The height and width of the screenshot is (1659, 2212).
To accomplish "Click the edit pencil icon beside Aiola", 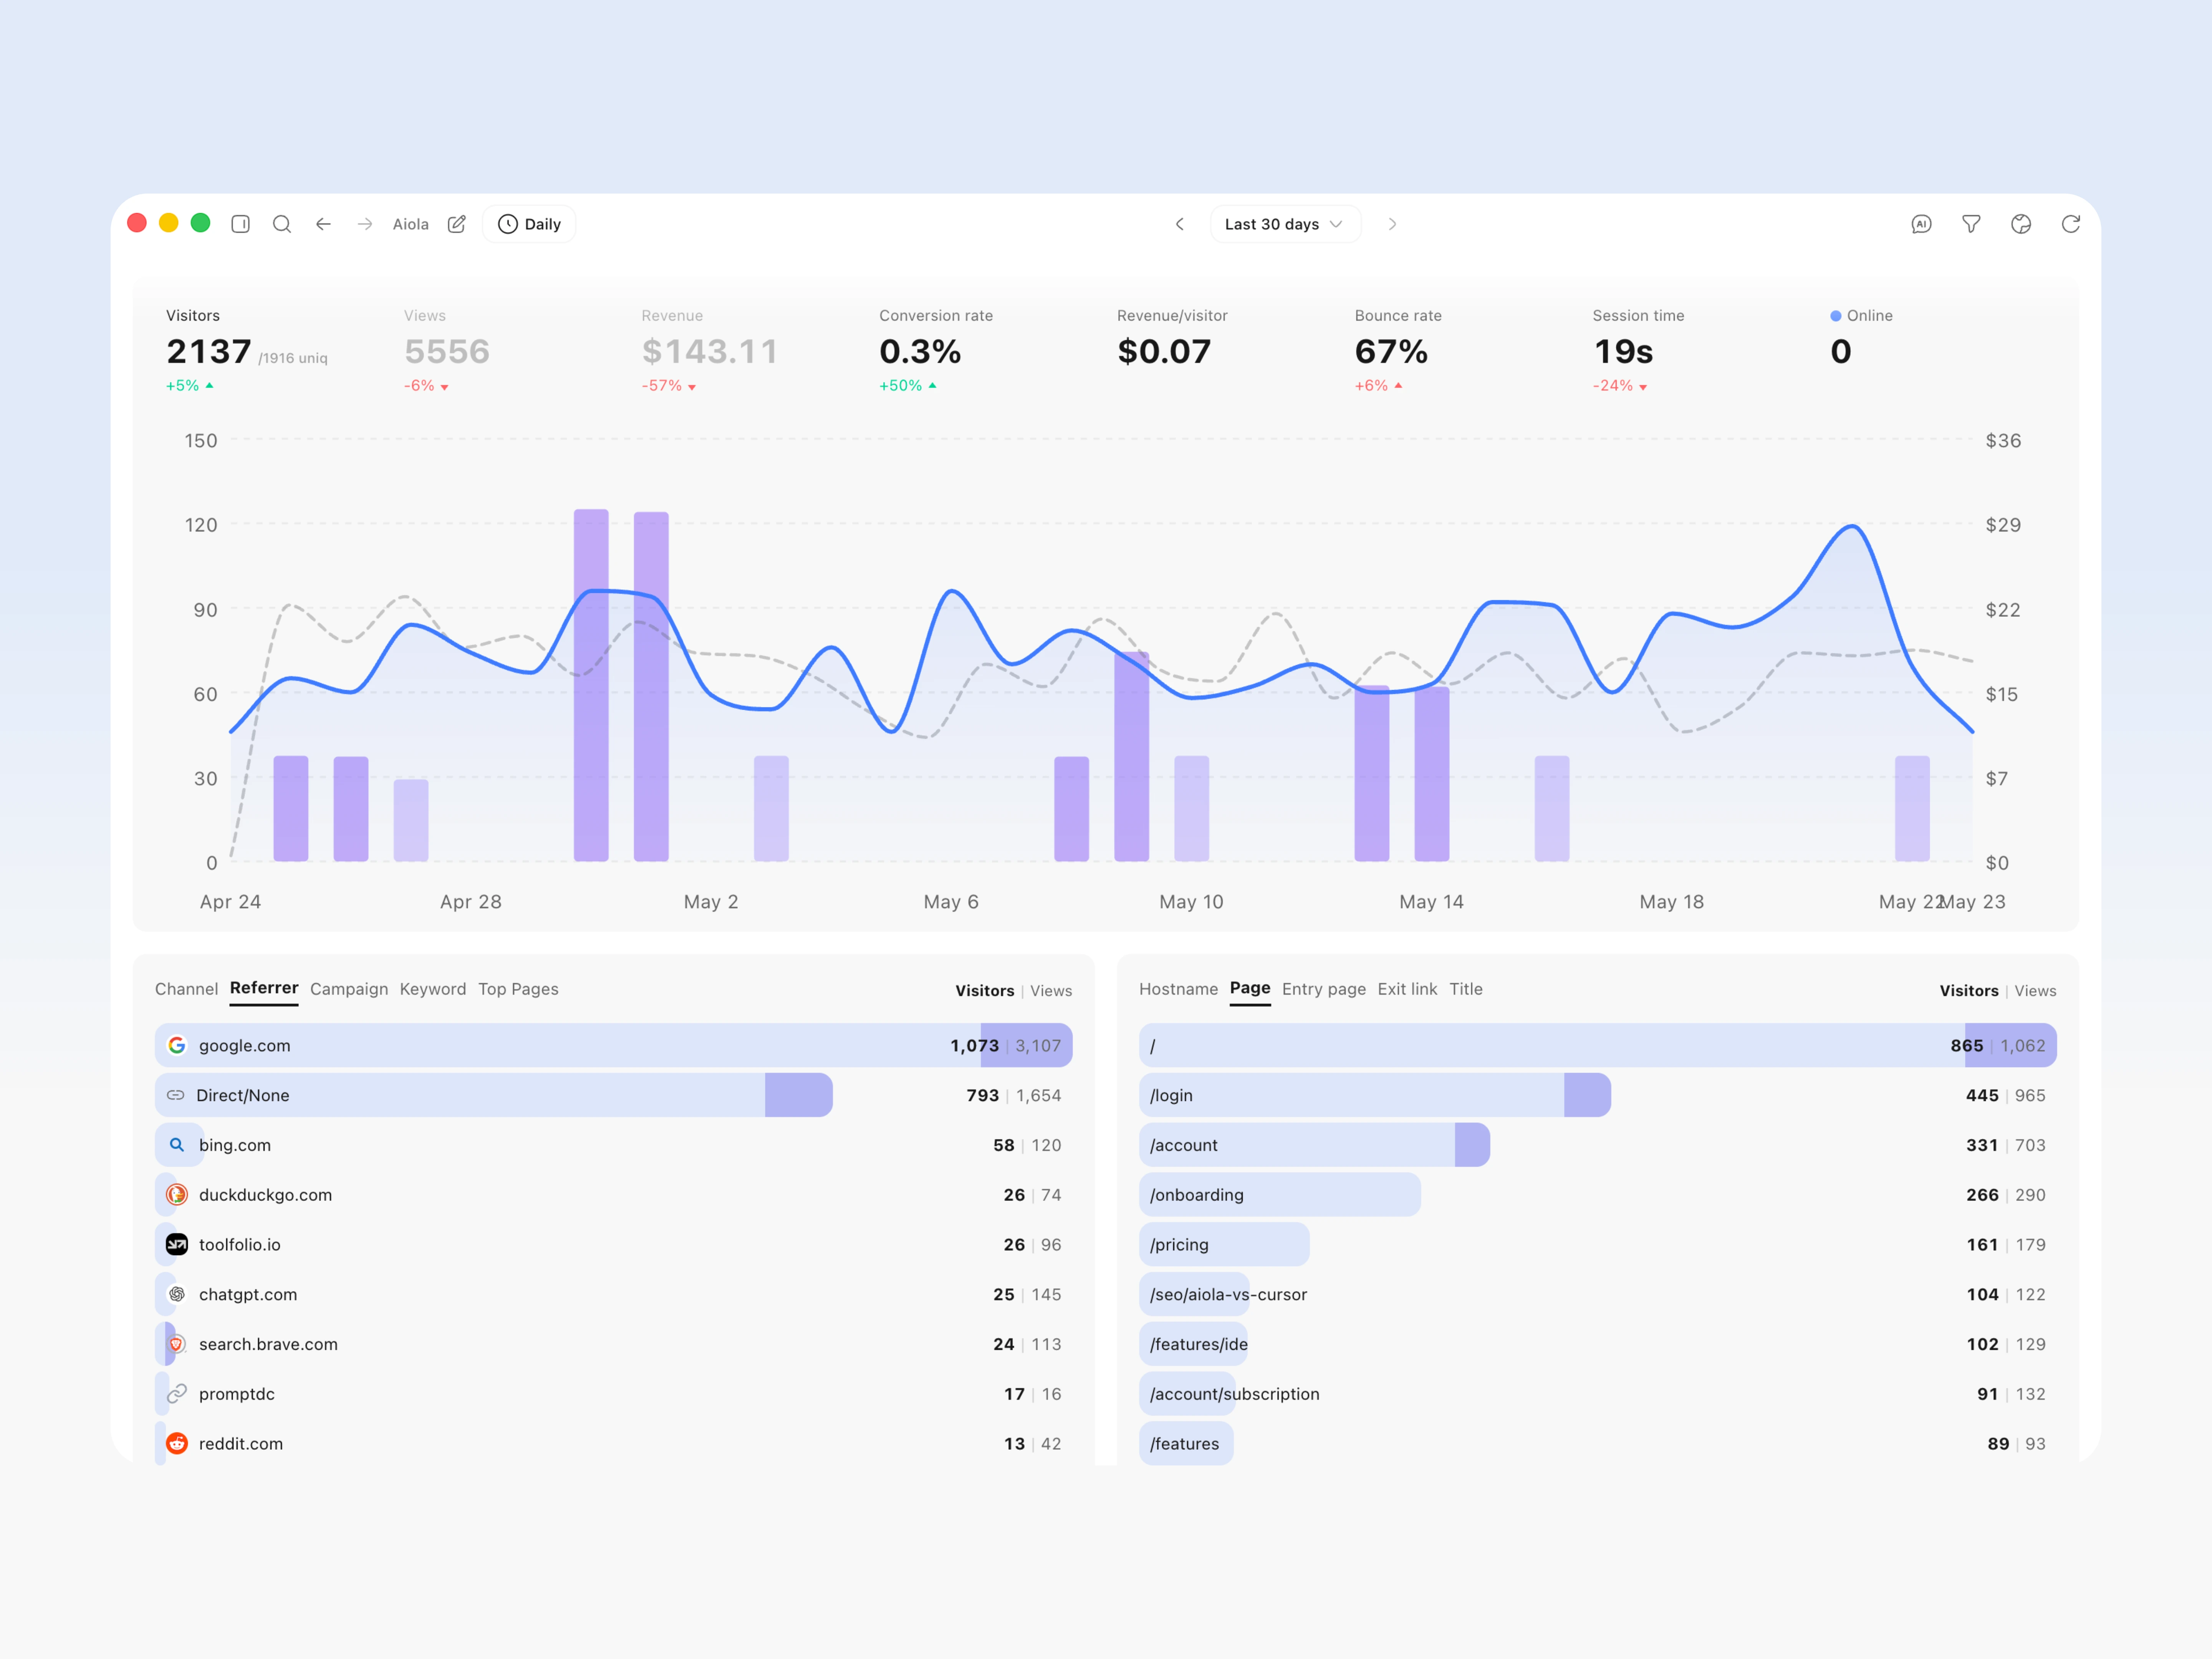I will click(x=457, y=224).
